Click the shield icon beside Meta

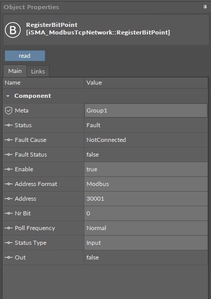tap(9, 110)
